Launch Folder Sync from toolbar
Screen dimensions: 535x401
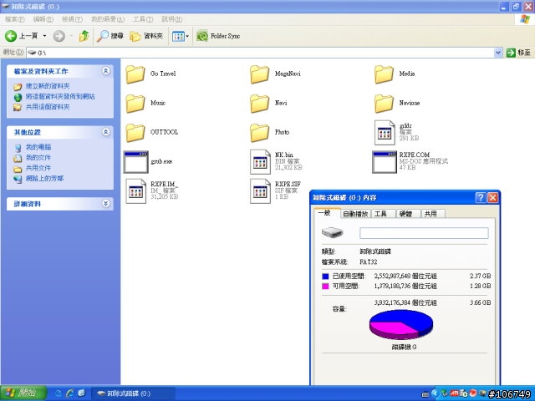click(218, 36)
